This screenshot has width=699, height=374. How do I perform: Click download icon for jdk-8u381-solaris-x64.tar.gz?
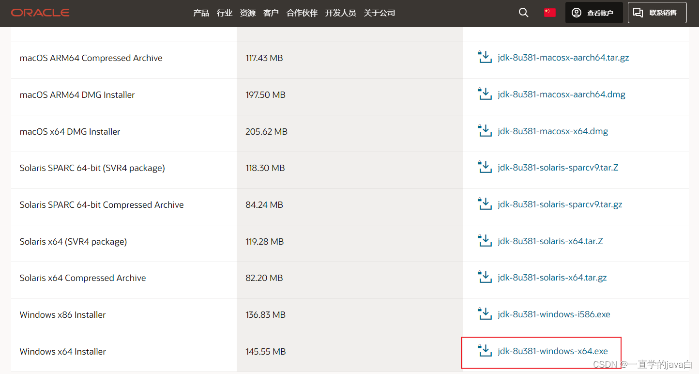(485, 278)
